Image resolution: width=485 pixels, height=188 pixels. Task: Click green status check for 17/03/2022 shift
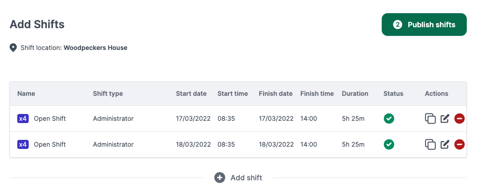389,119
